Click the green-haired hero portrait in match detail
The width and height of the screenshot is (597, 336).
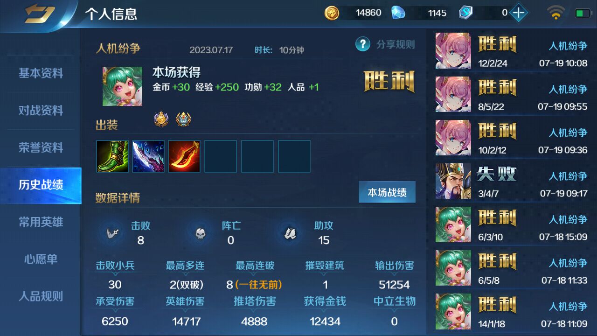[x=123, y=86]
